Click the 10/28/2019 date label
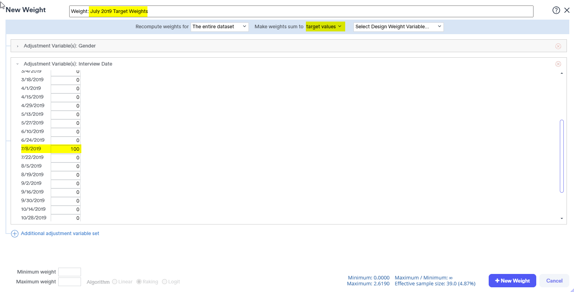574x292 pixels. pos(34,218)
